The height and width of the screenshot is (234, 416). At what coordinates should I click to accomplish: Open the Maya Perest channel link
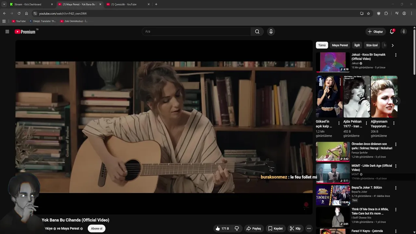click(x=70, y=228)
